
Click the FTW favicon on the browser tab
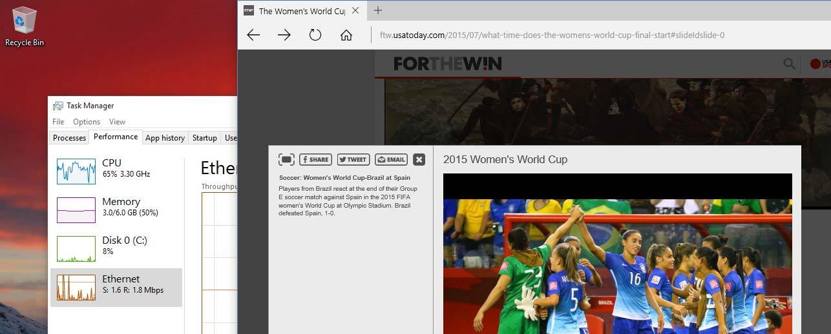[x=249, y=10]
